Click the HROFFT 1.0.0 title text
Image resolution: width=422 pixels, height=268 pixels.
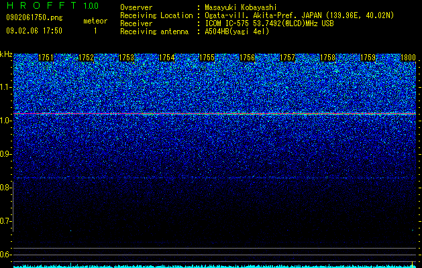[53, 5]
